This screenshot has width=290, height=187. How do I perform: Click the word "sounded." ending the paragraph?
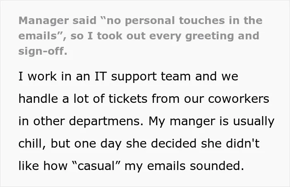(217, 165)
